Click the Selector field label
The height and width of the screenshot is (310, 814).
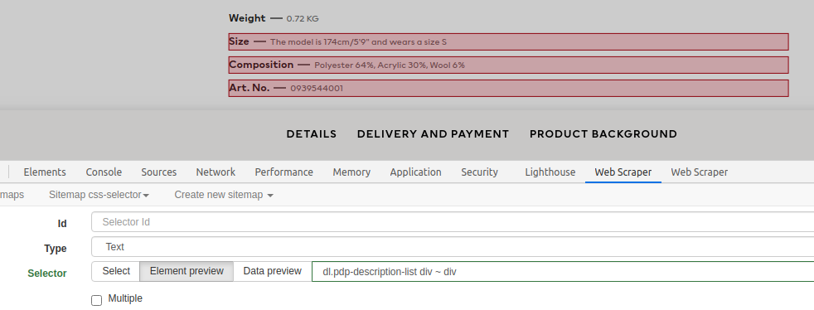47,274
